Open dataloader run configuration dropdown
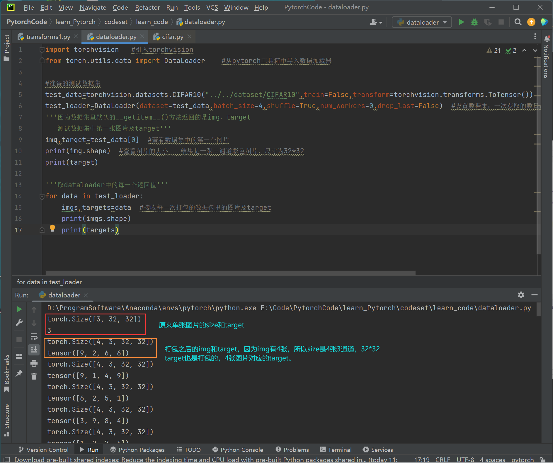The image size is (553, 463). click(422, 22)
